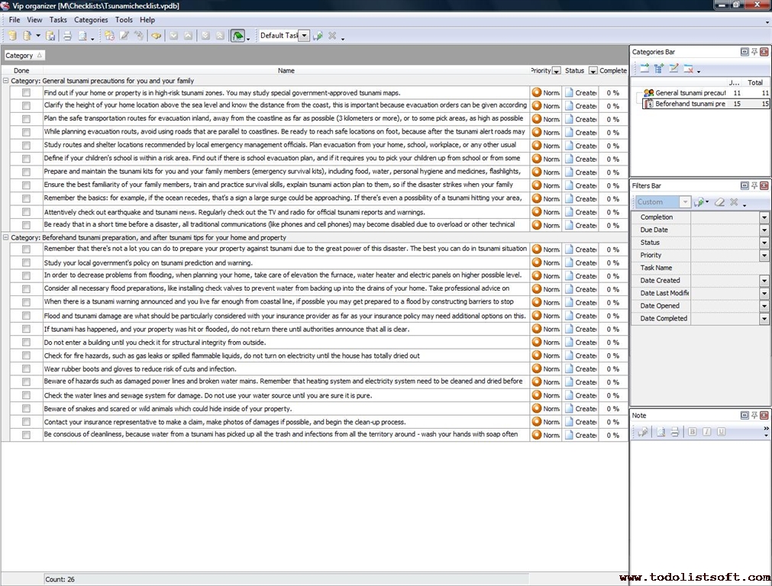772x586 pixels.
Task: Open the Tools menu
Action: pos(124,20)
